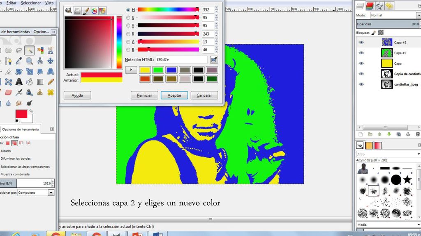Select the Fuzzy Select magic wand tool
421x236 pixels.
coord(29,50)
